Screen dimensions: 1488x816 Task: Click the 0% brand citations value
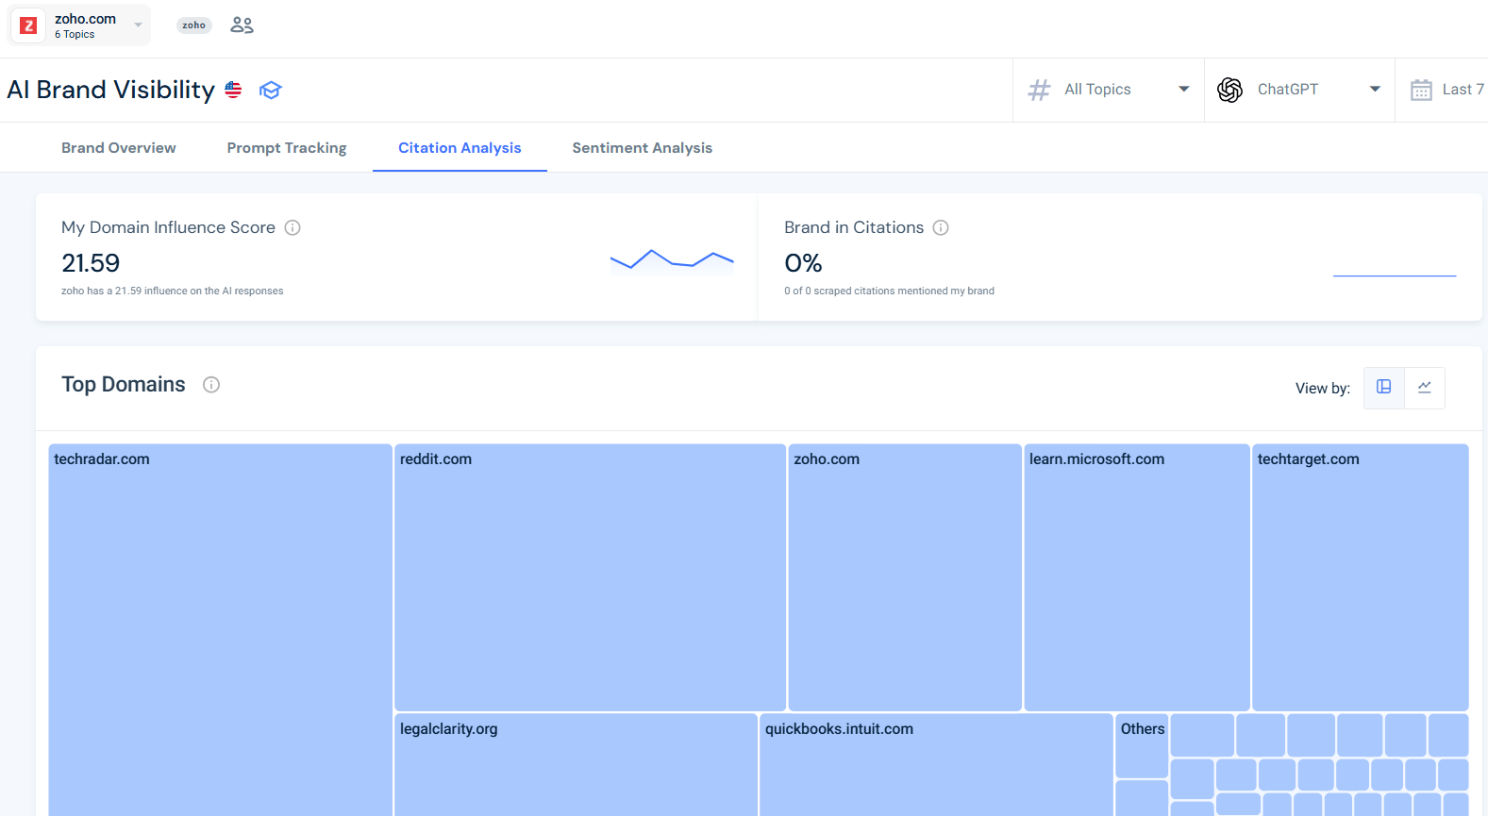point(803,263)
